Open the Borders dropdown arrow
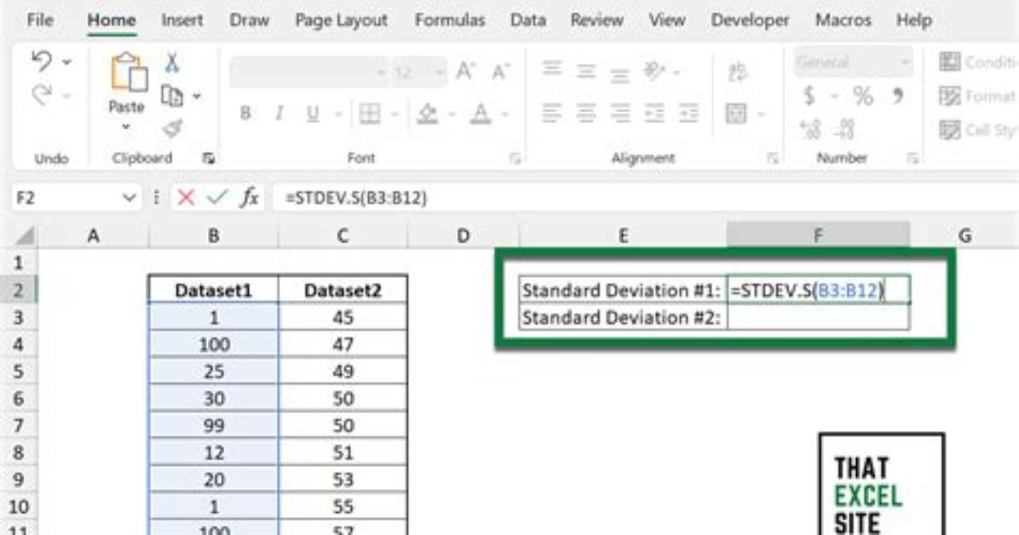The width and height of the screenshot is (1019, 535). coord(394,115)
